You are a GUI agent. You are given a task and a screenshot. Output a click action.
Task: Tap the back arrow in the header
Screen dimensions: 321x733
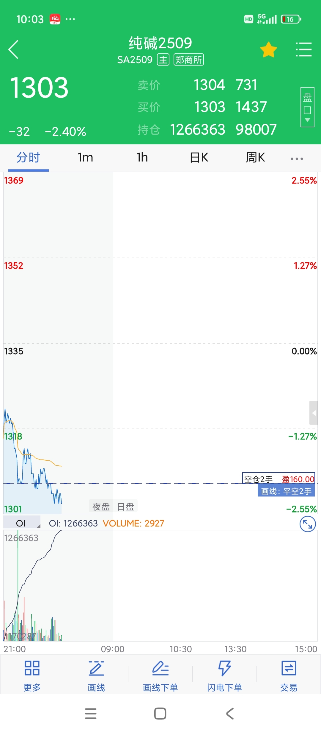tap(13, 49)
